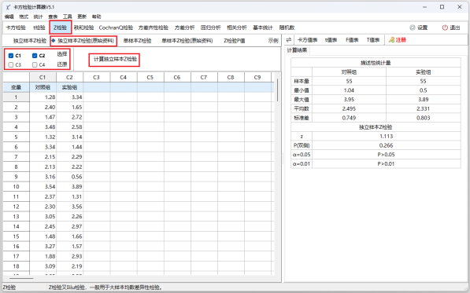470x293 pixels.
Task: Open the 工具 menu
Action: [67, 16]
